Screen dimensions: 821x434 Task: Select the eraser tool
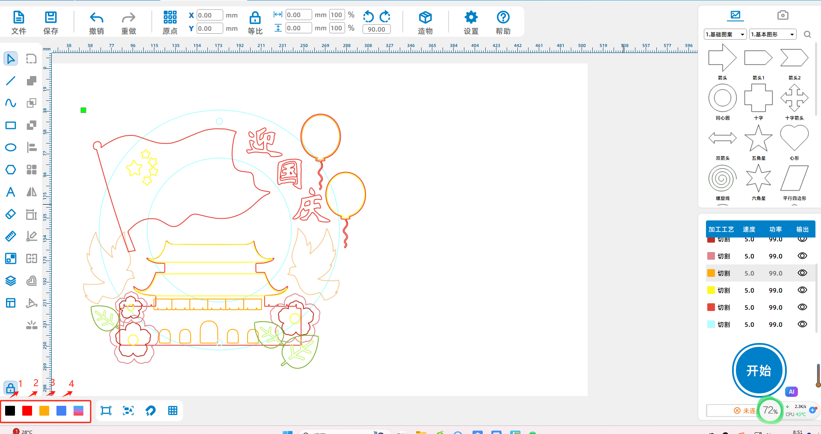(x=11, y=214)
